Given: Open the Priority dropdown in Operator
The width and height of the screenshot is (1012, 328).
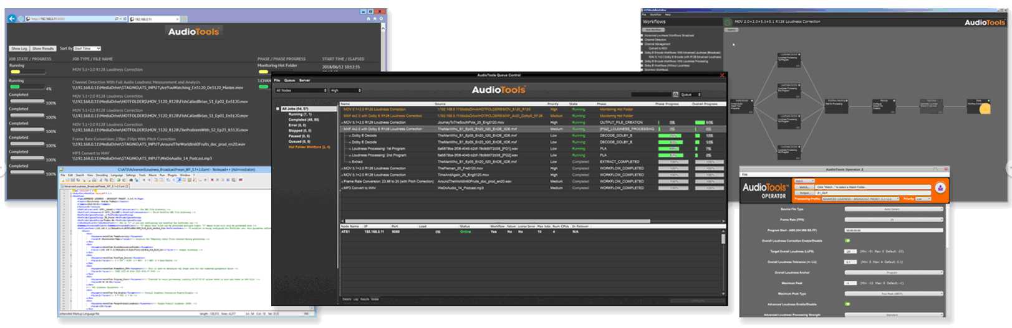Looking at the screenshot, I should tap(923, 199).
